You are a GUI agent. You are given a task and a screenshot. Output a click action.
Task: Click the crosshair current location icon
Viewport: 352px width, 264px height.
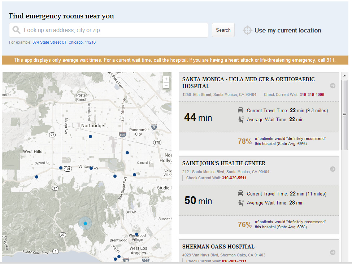click(247, 30)
